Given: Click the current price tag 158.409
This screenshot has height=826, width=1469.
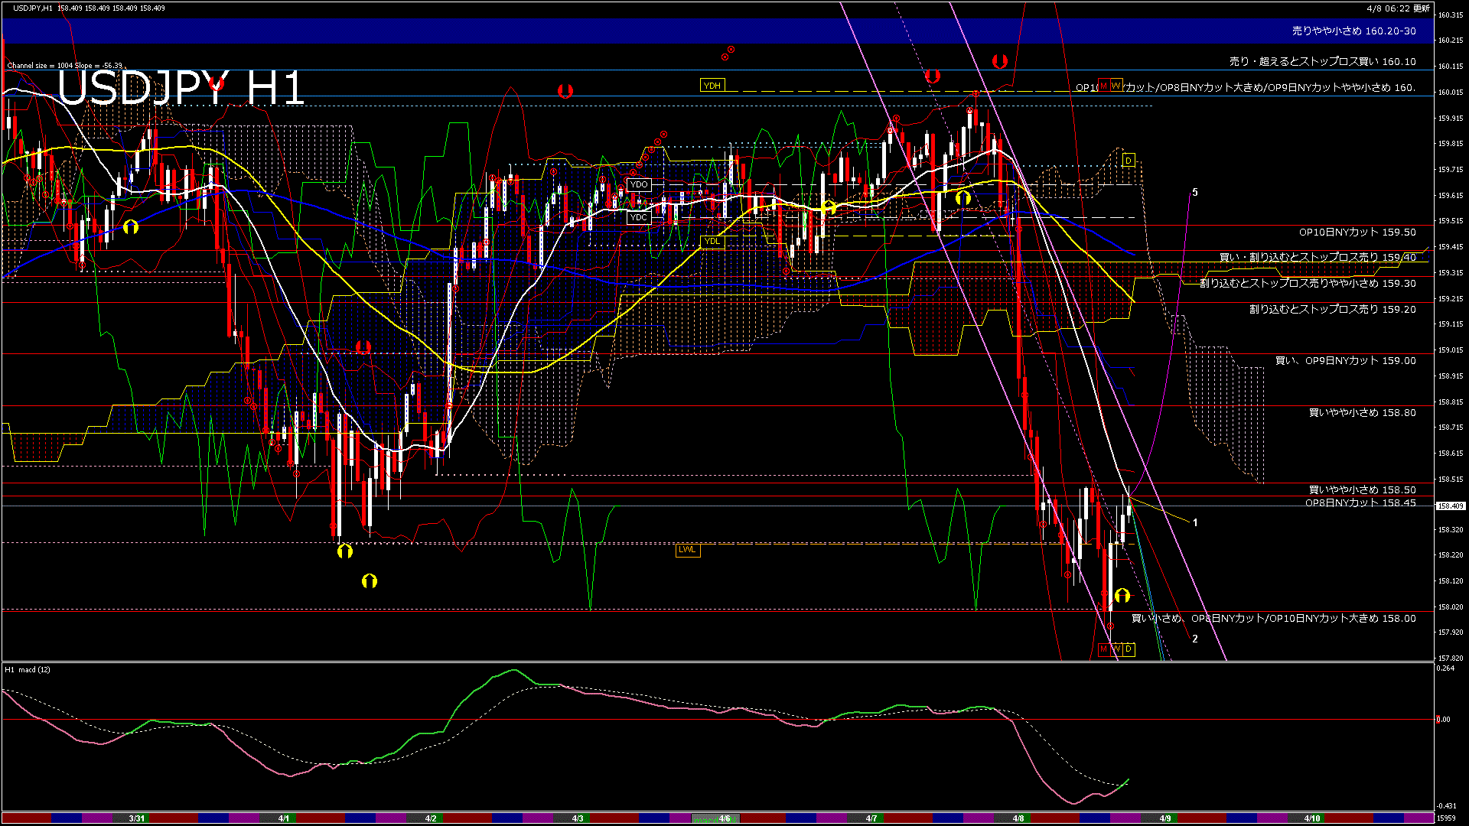Looking at the screenshot, I should (x=1450, y=506).
